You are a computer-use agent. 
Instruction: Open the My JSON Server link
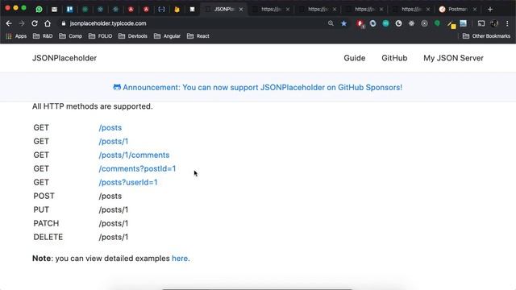coord(453,58)
